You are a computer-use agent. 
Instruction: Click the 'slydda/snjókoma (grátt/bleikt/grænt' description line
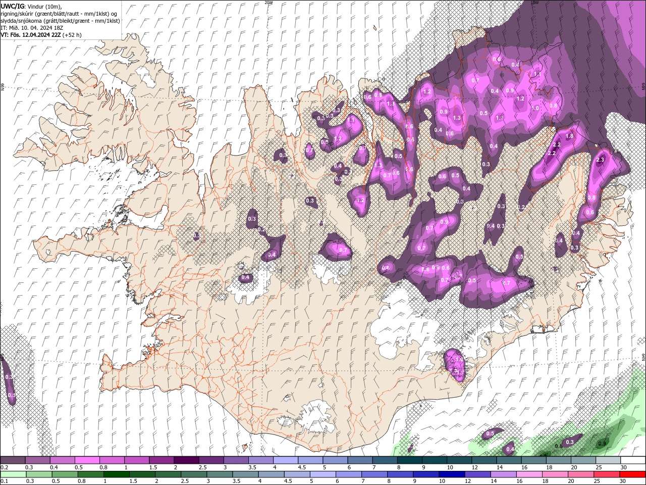coord(60,21)
